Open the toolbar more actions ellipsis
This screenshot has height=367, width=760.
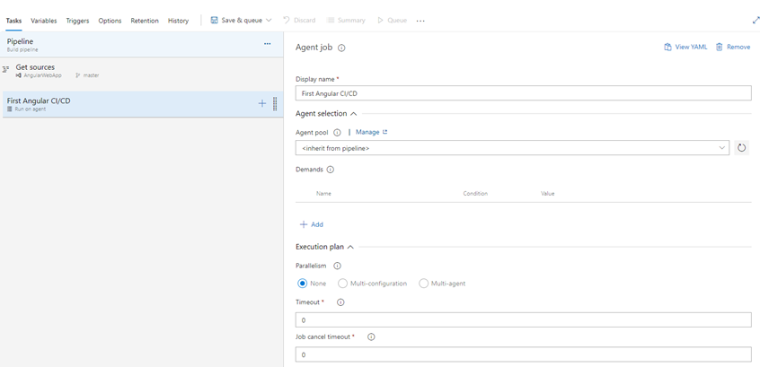click(x=420, y=21)
